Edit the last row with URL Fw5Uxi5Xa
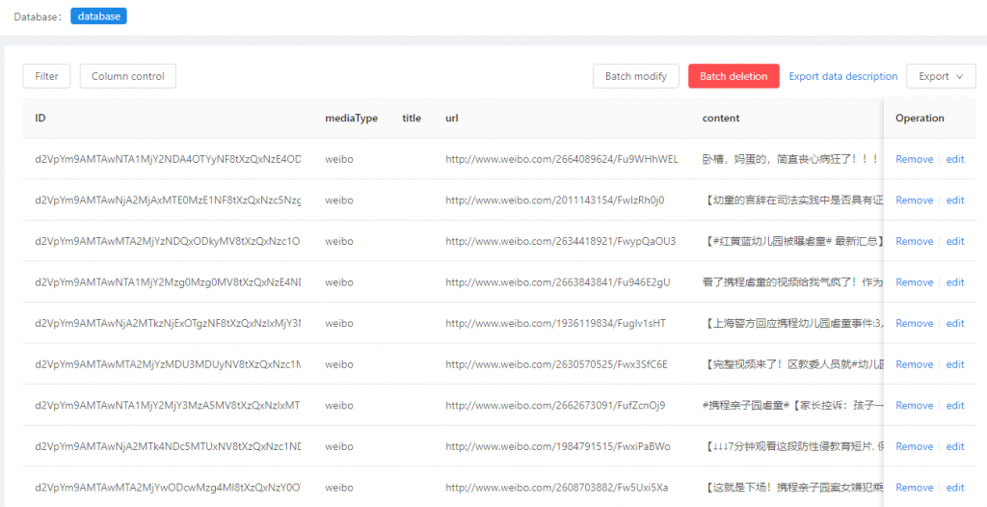 point(954,487)
